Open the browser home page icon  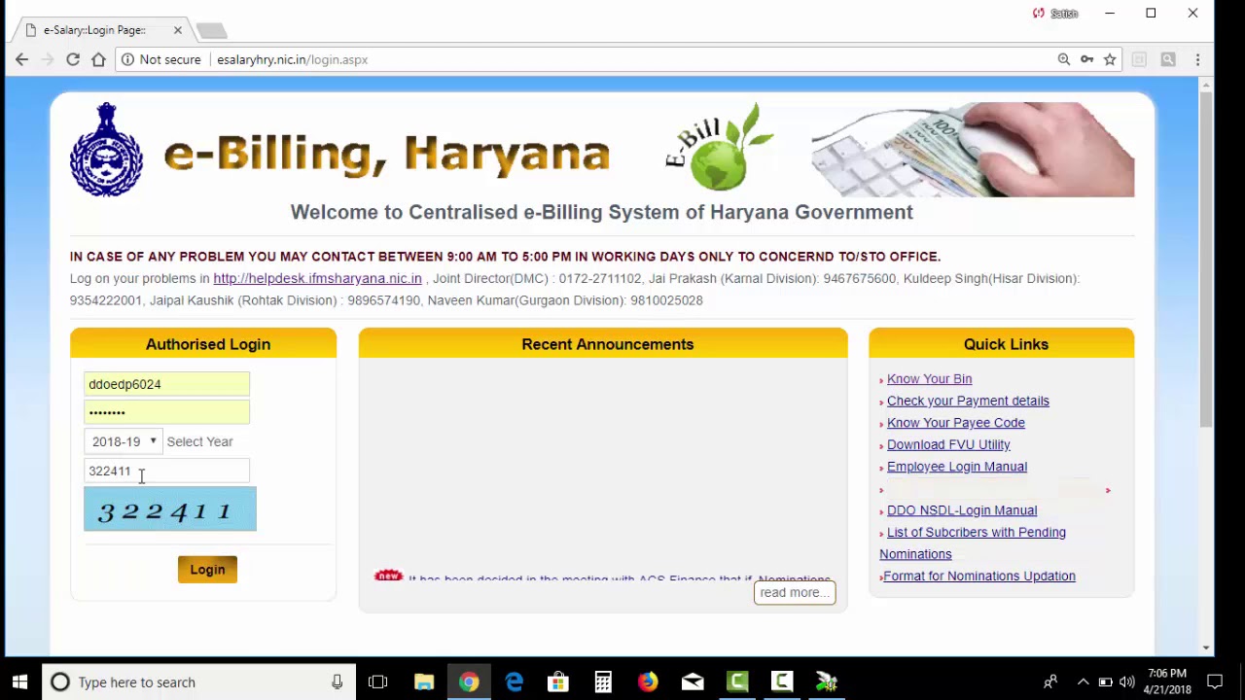point(98,59)
